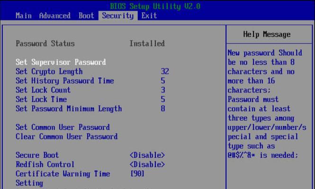This screenshot has height=189, width=315.
Task: Select Set History Password Time
Action: [65, 81]
